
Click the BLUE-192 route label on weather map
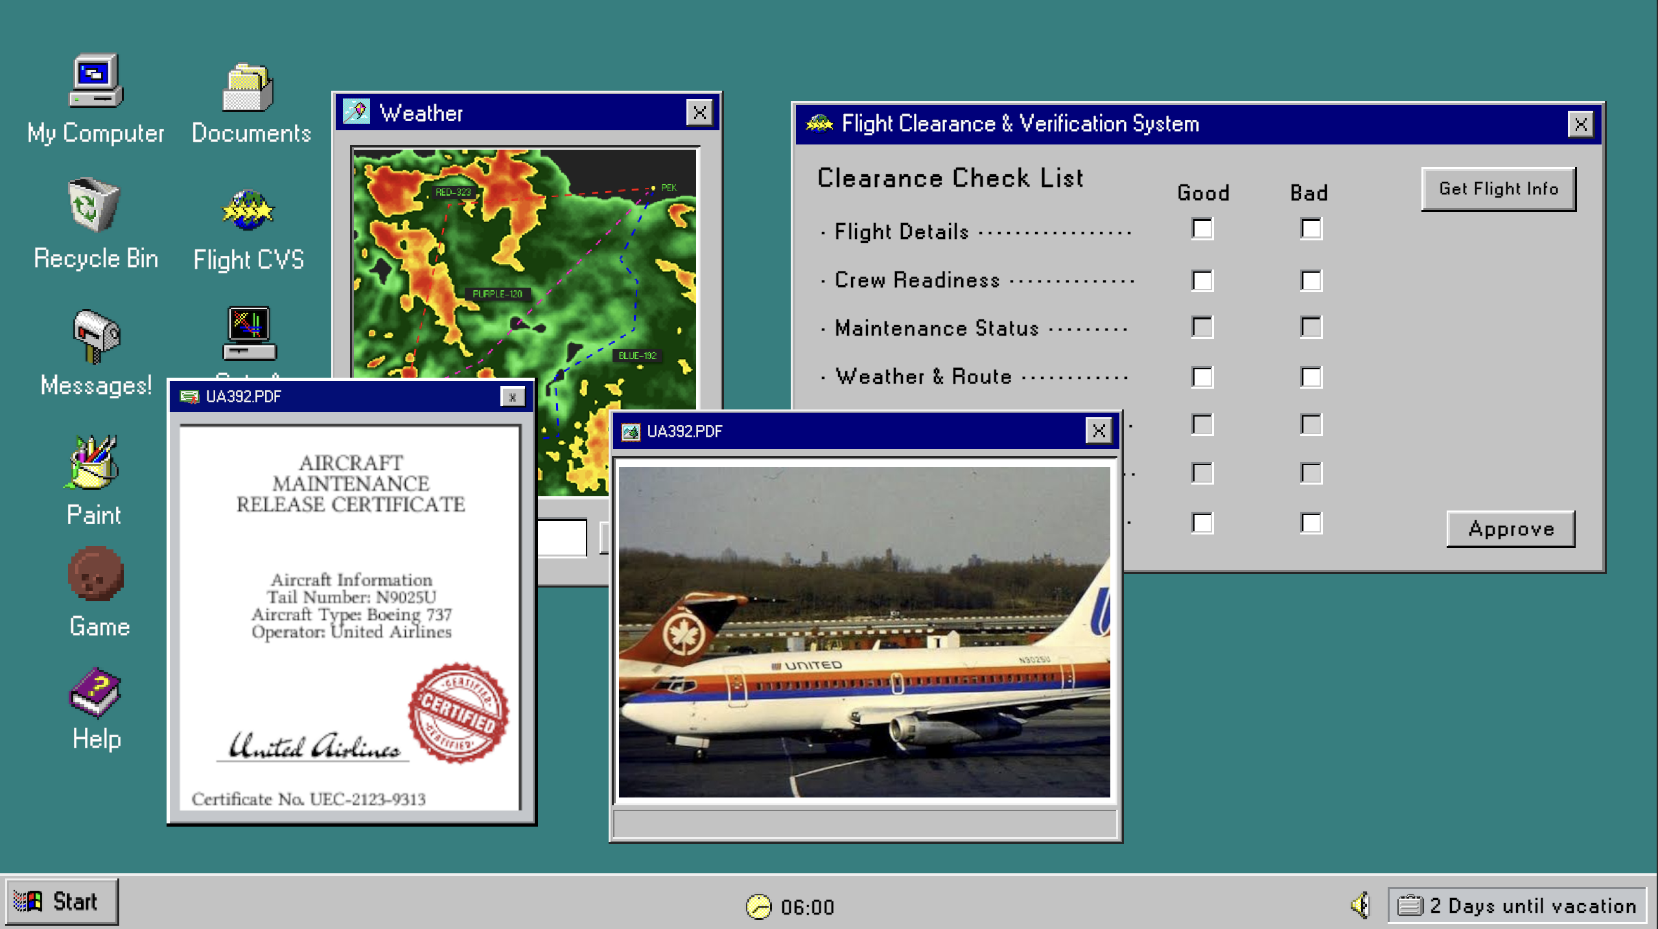point(637,355)
